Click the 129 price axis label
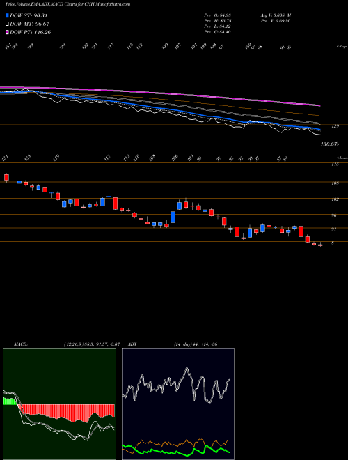 tap(335, 125)
